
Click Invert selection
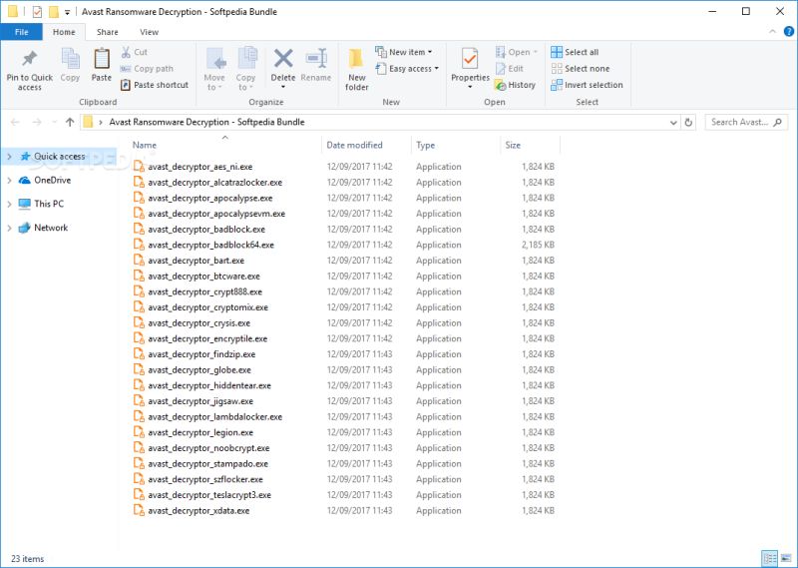[x=587, y=85]
